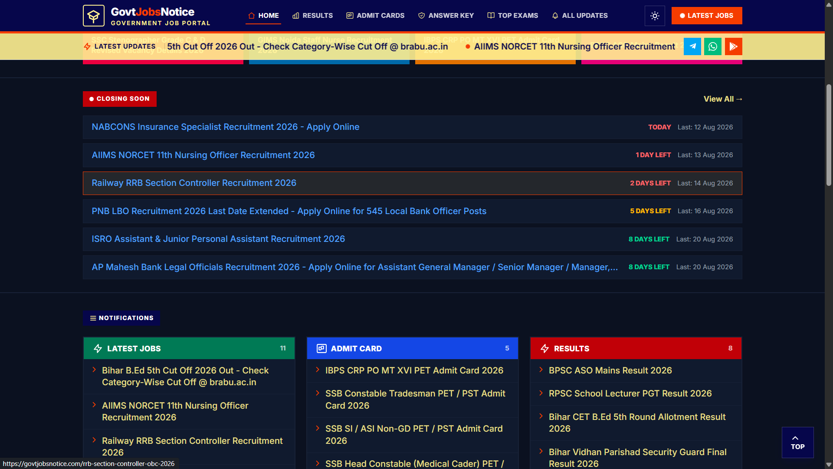Click the lightning icon in RESULTS header

545,348
